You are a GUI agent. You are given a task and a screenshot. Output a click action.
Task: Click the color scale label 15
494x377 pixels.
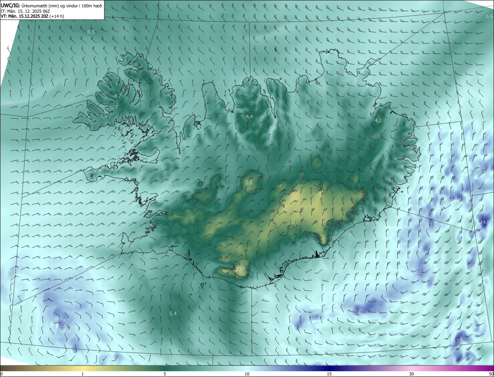point(329,374)
